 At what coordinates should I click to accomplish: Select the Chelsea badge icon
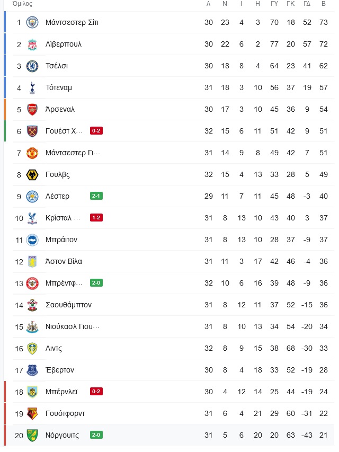click(32, 66)
